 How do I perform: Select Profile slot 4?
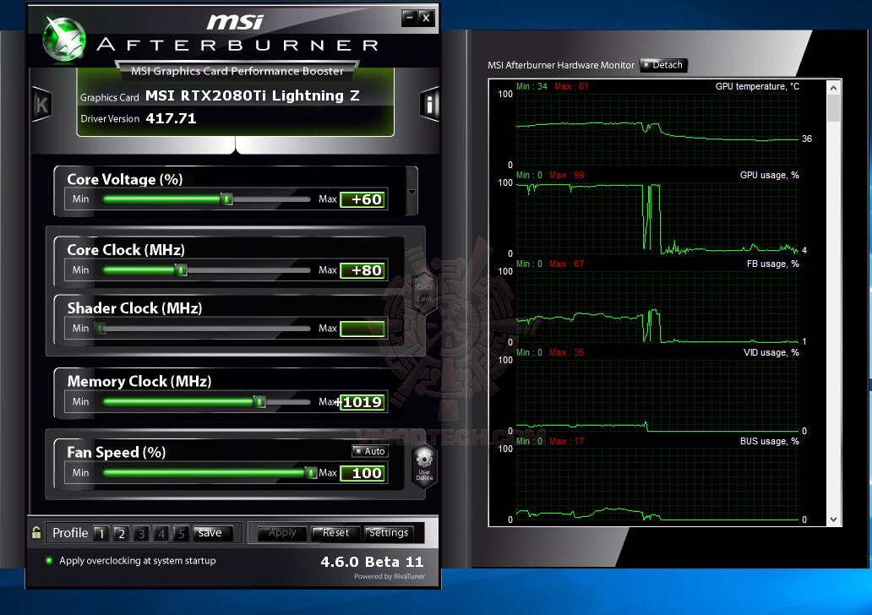click(161, 533)
